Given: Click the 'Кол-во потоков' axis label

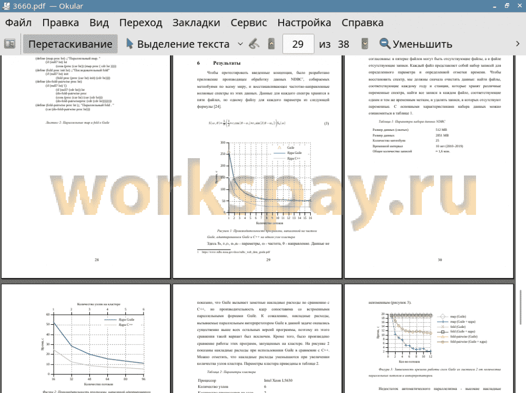Looking at the screenshot, I should [x=409, y=362].
